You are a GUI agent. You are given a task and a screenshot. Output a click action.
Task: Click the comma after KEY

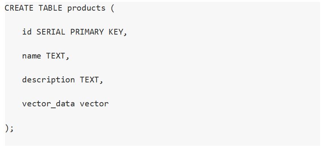coord(125,33)
